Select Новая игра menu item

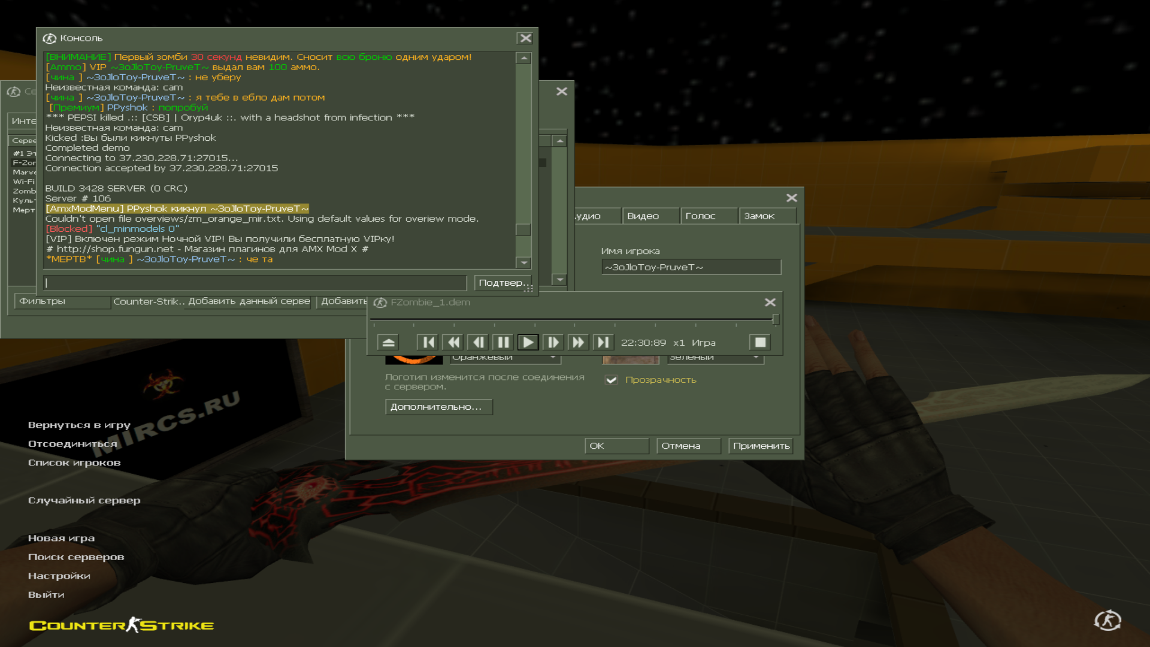[61, 538]
